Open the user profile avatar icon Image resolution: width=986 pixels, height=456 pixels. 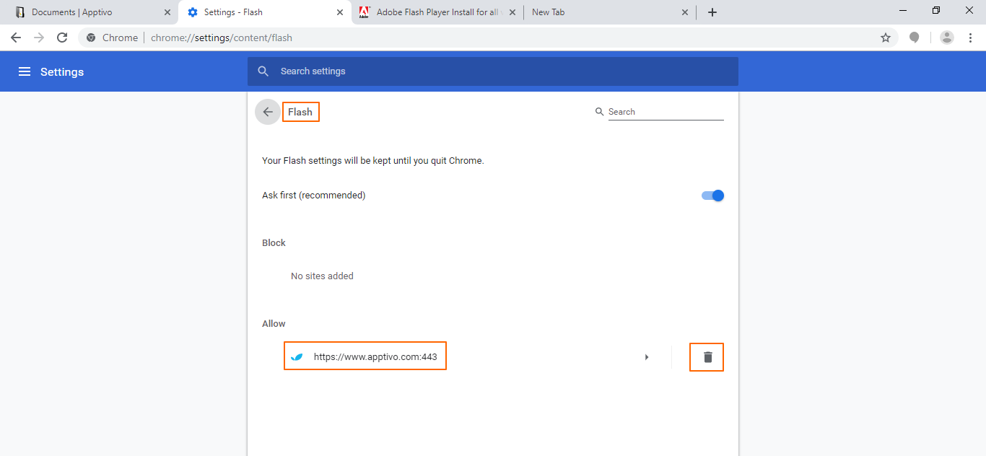[x=947, y=38]
